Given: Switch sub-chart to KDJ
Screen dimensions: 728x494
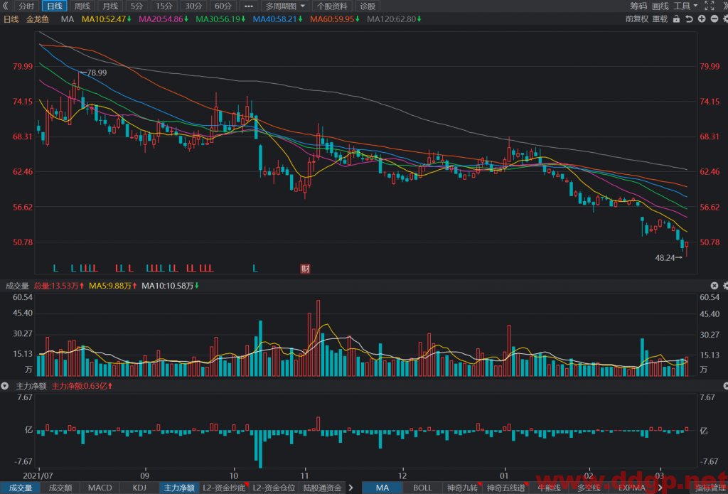Looking at the screenshot, I should tap(139, 488).
